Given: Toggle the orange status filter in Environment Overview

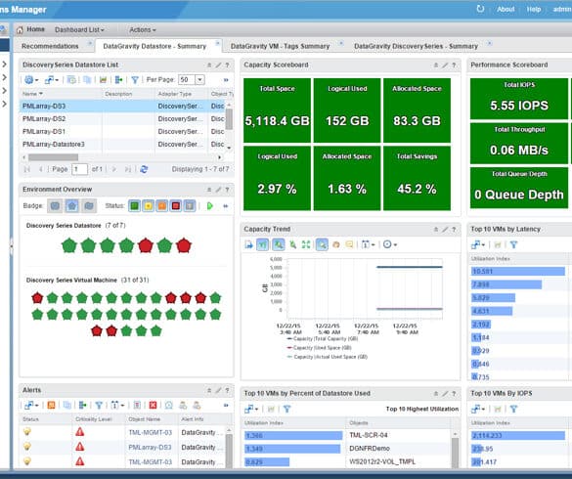Looking at the screenshot, I should tap(162, 205).
